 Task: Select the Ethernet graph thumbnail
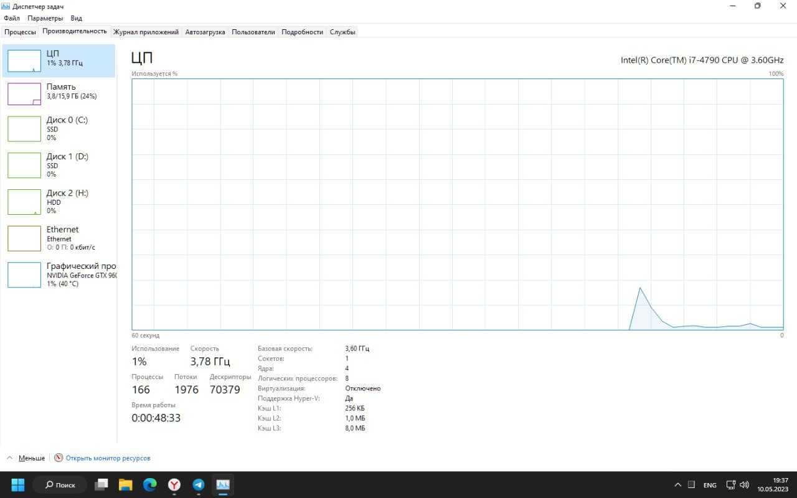click(x=24, y=238)
